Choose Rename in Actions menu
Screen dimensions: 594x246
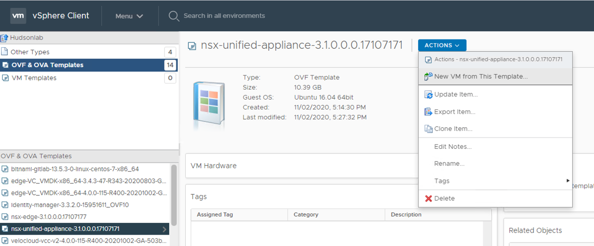pos(495,164)
